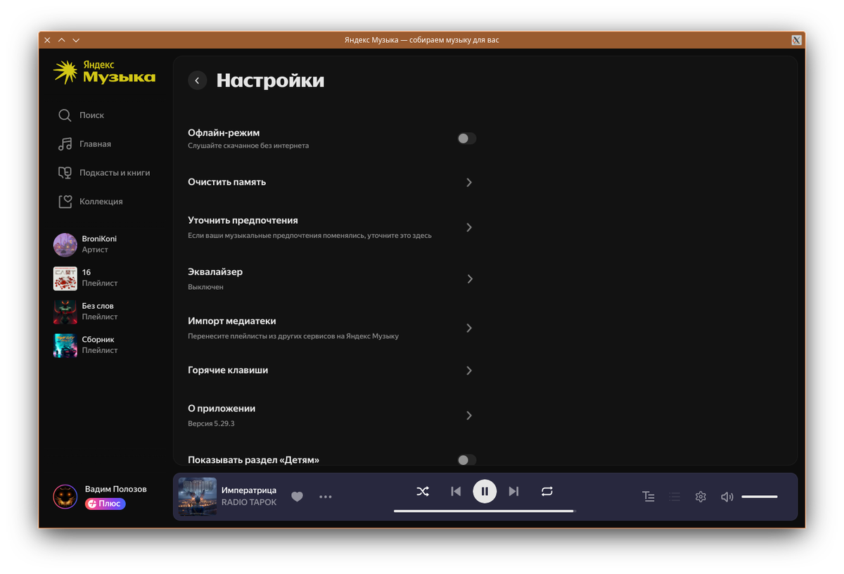Click Вадим Полозов user name
The height and width of the screenshot is (574, 844).
coord(116,490)
